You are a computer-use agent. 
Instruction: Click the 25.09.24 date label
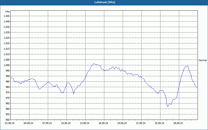coord(159,123)
